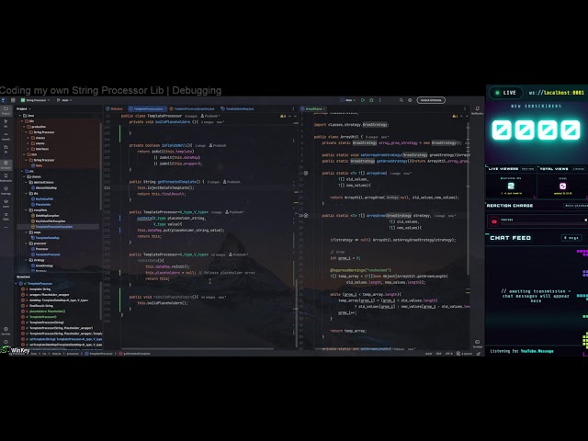588x441 pixels.
Task: Click the Run button in the toolbar
Action: (x=363, y=100)
